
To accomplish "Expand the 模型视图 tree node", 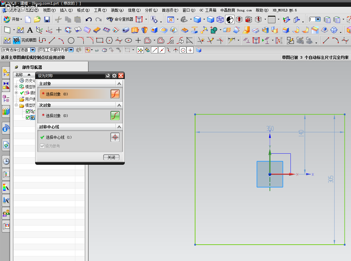I will tap(16, 86).
